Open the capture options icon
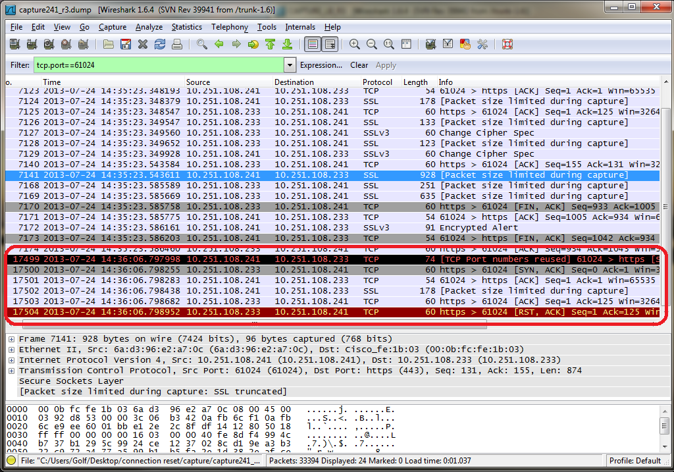 tap(32, 44)
